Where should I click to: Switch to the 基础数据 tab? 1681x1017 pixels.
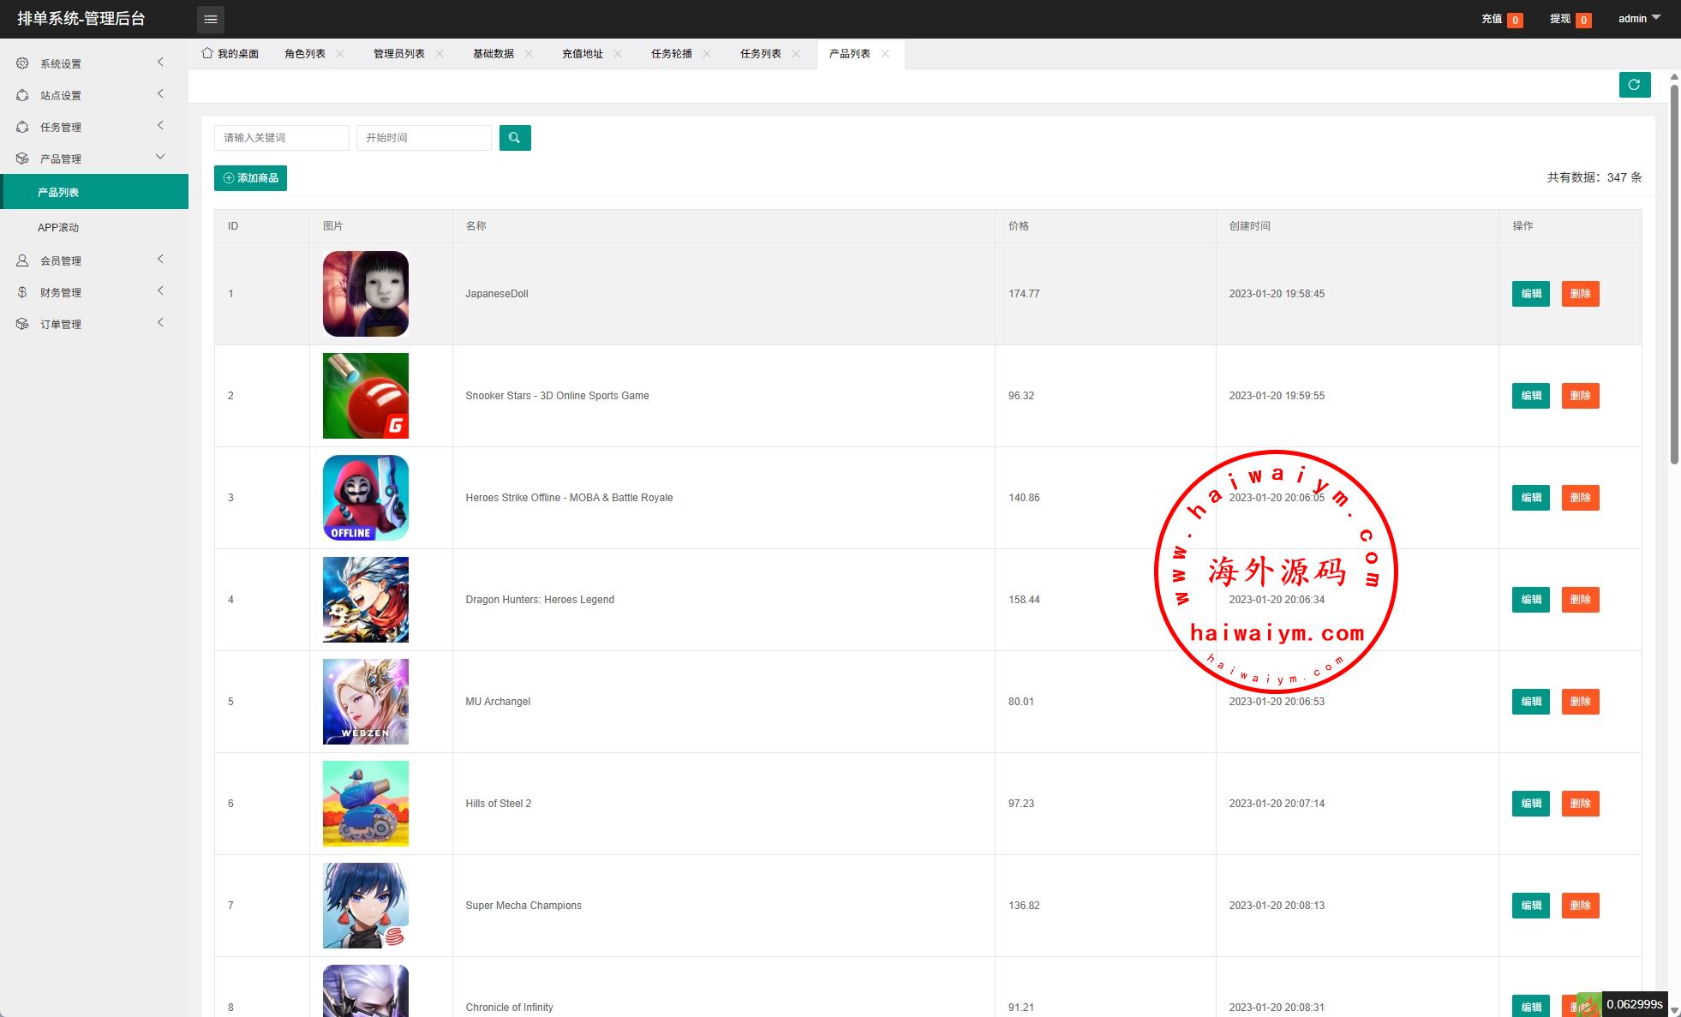[x=493, y=53]
